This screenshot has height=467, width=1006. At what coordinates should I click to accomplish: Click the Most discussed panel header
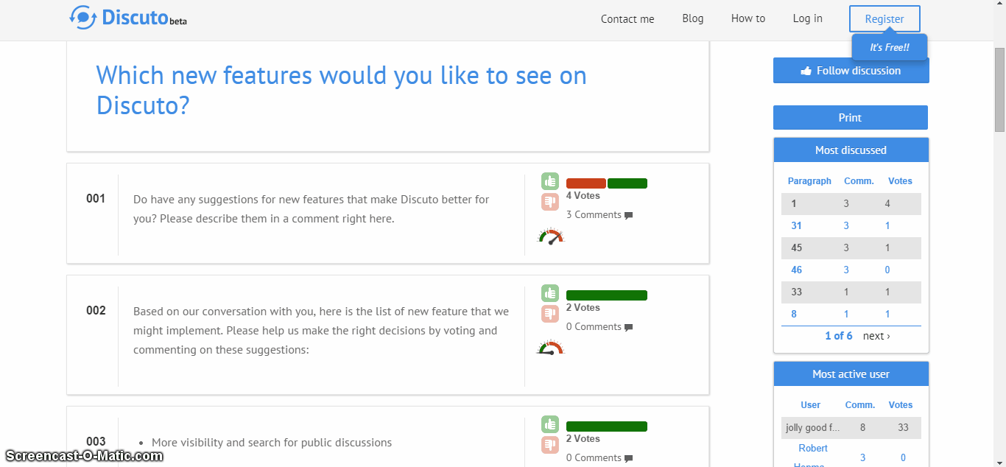click(x=851, y=150)
